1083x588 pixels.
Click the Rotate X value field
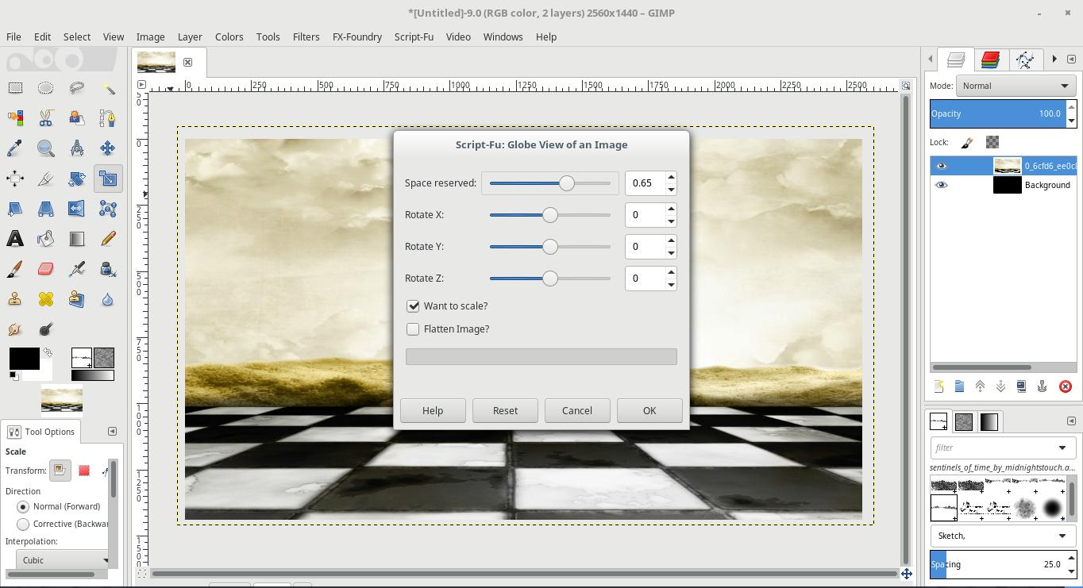pyautogui.click(x=645, y=215)
